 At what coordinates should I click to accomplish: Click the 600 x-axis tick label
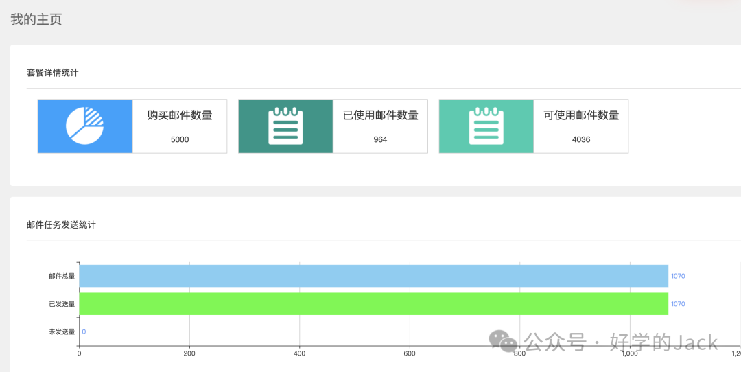tap(410, 353)
